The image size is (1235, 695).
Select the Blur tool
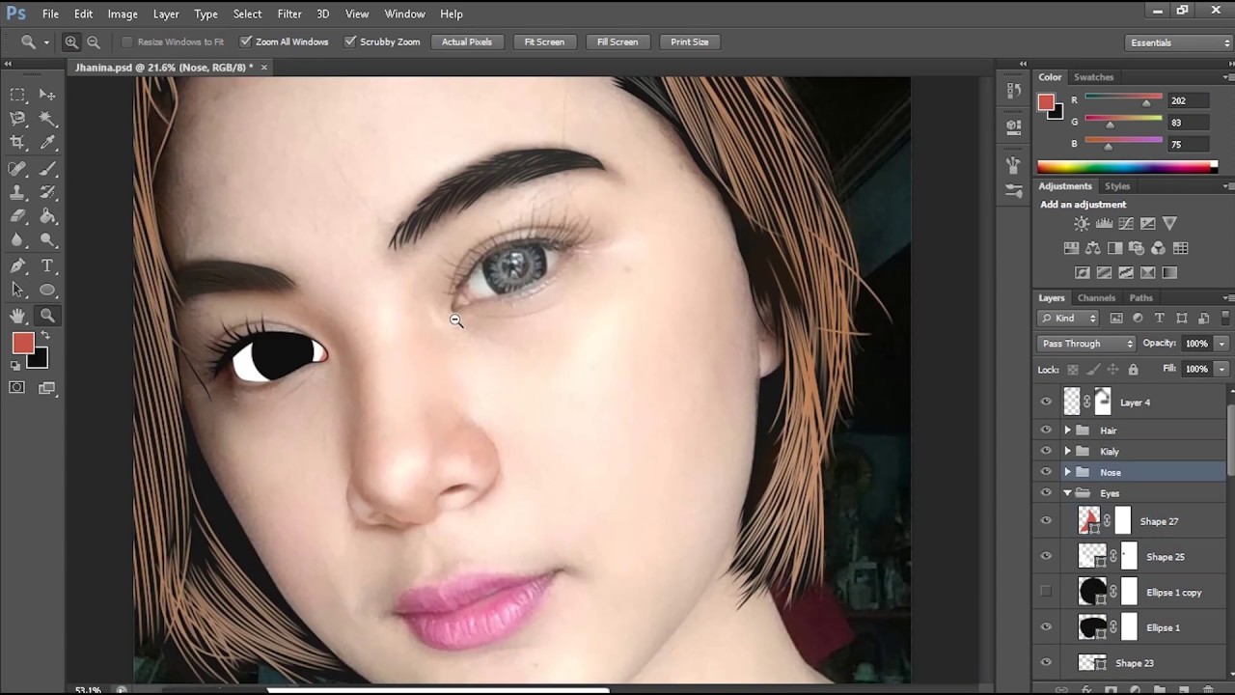[x=17, y=240]
